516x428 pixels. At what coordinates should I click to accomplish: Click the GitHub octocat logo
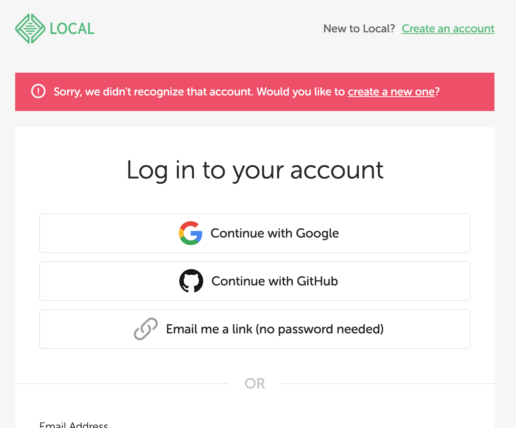pyautogui.click(x=191, y=281)
